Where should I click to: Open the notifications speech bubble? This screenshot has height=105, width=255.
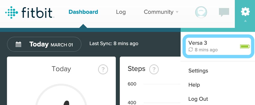click(224, 12)
